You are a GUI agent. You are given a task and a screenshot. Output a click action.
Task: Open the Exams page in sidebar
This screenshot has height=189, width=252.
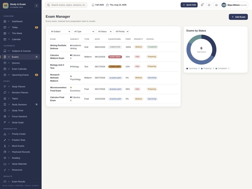(x=21, y=57)
